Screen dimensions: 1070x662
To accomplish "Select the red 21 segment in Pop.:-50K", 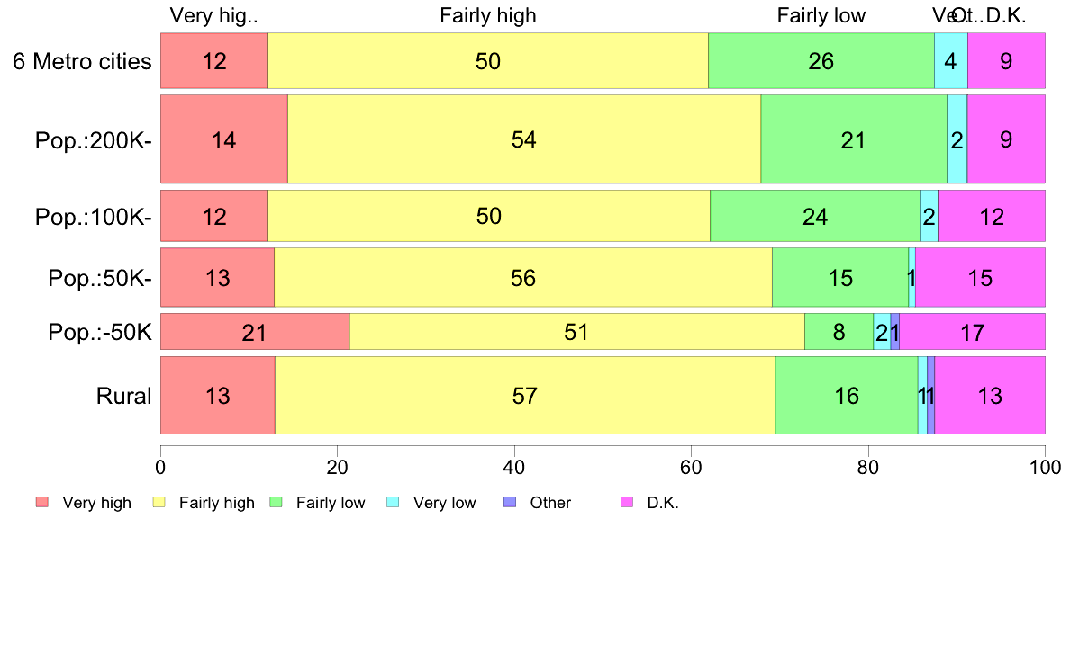I will click(x=255, y=332).
